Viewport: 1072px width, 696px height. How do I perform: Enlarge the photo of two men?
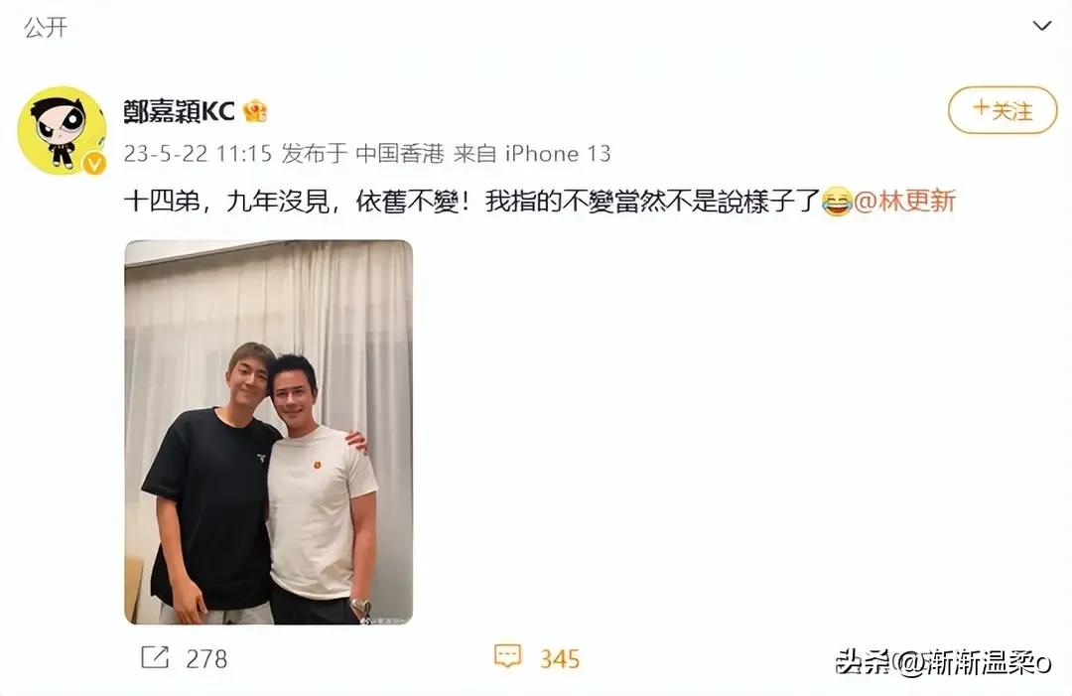point(269,432)
